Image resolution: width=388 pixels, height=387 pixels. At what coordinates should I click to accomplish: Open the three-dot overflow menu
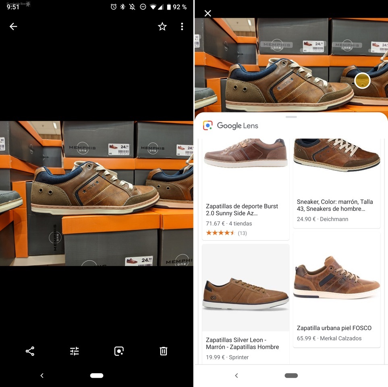point(182,27)
